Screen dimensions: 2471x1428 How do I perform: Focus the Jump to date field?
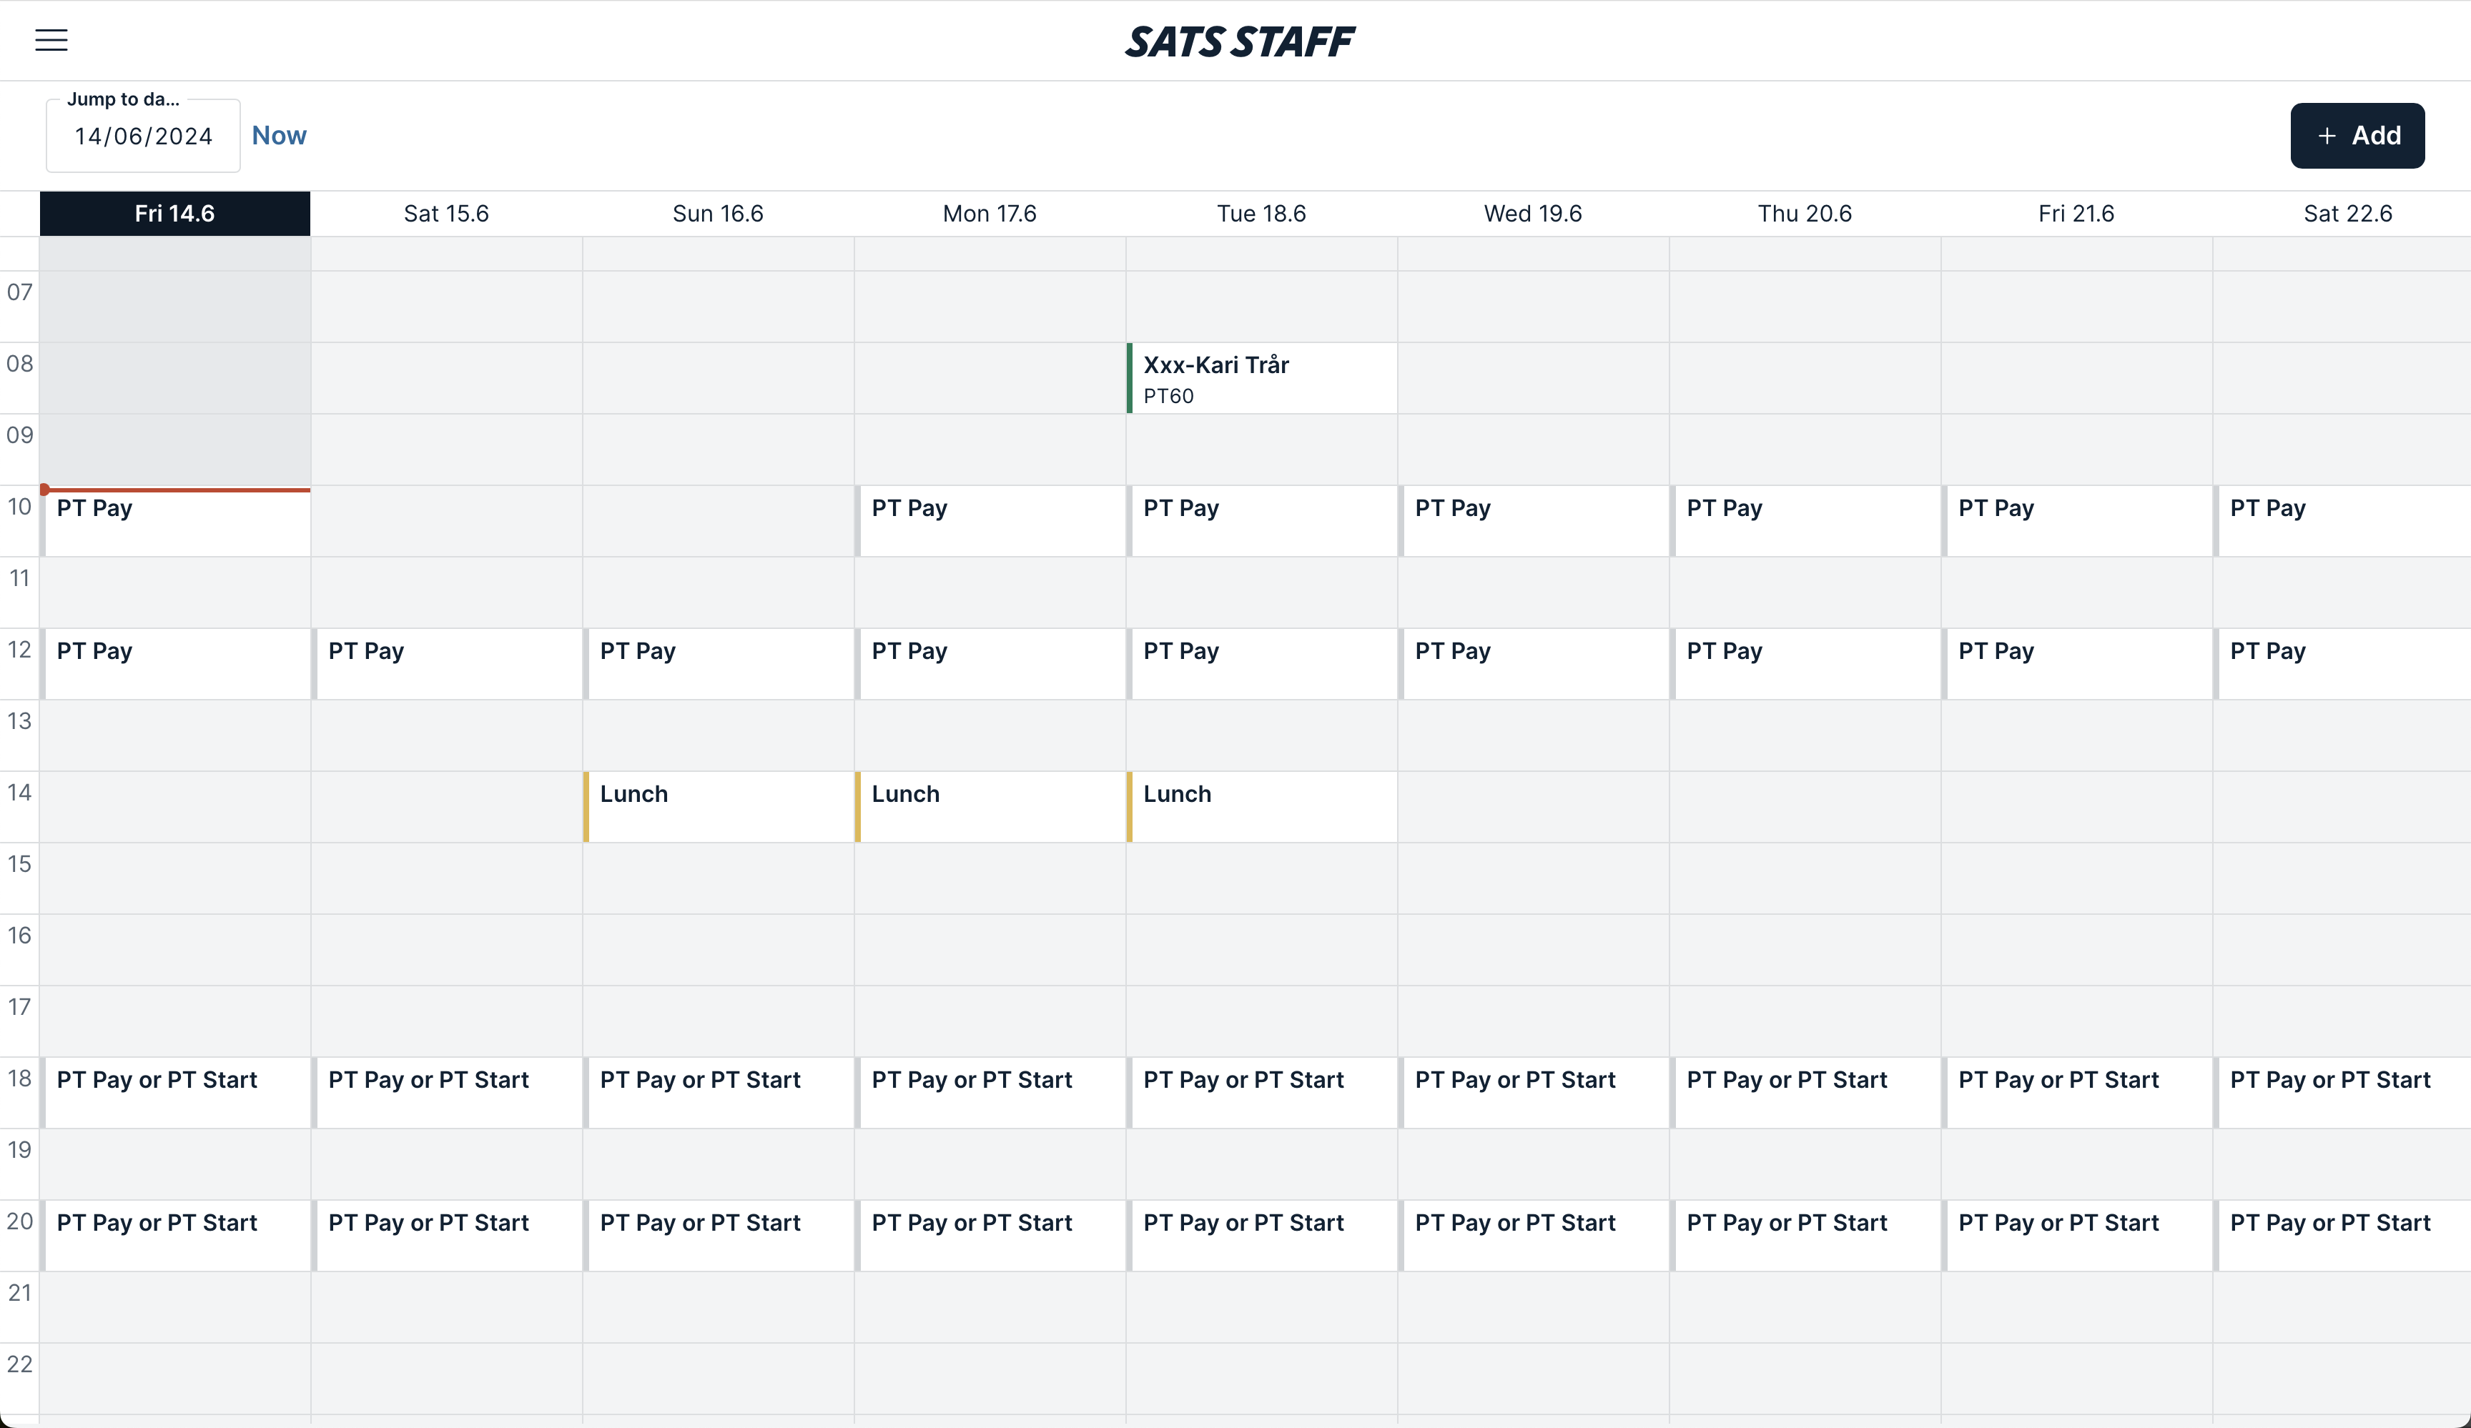point(143,137)
